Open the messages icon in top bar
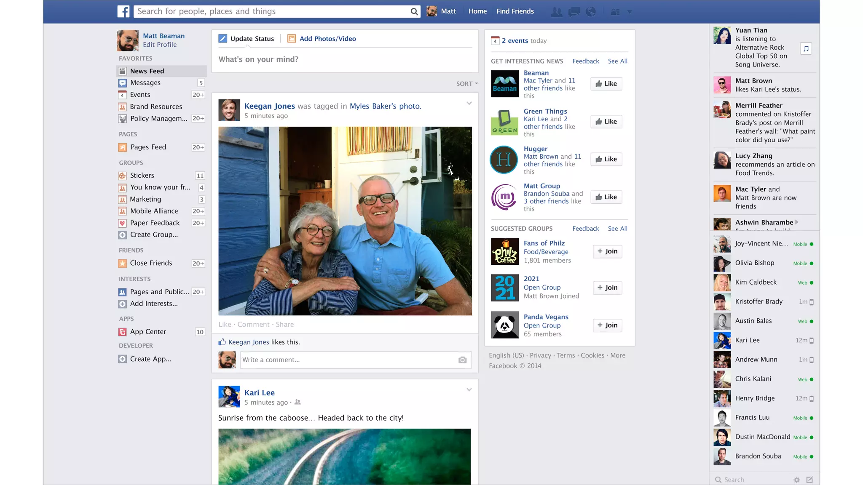The width and height of the screenshot is (863, 485). pyautogui.click(x=574, y=12)
